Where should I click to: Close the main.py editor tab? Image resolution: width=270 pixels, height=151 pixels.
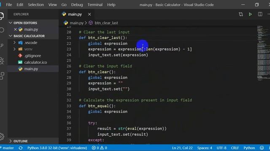point(89,14)
